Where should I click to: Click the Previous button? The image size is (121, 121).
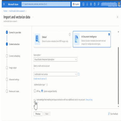click(x=38, y=114)
